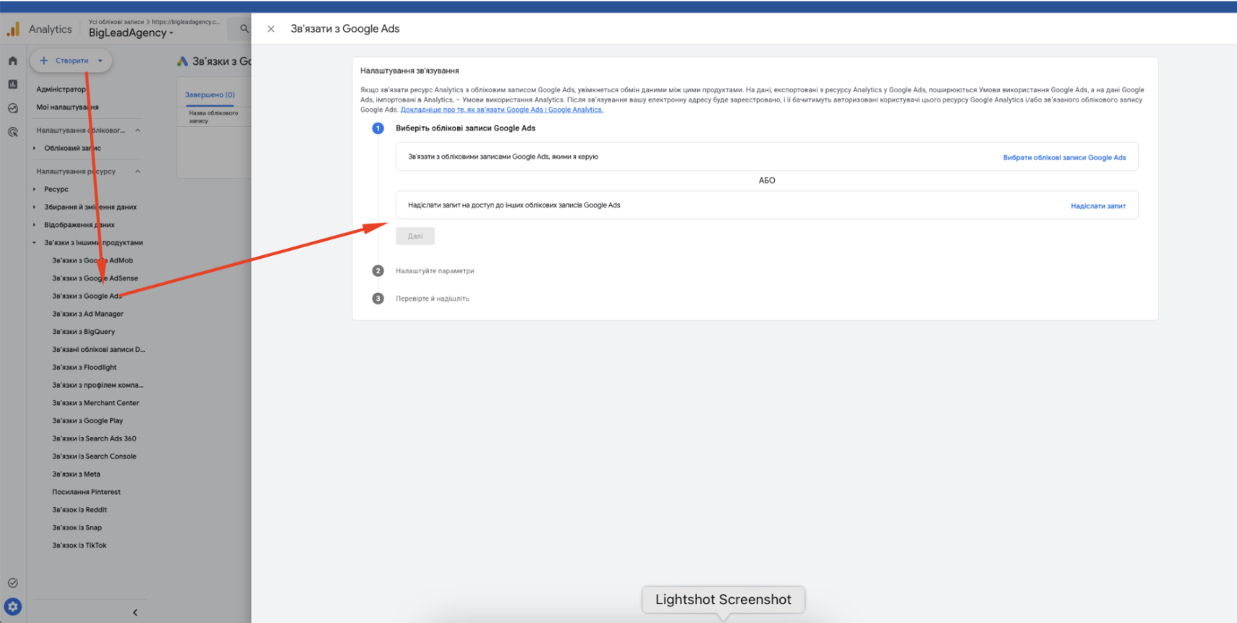
Task: Open the BigLeadAgency account dropdown
Action: 130,32
